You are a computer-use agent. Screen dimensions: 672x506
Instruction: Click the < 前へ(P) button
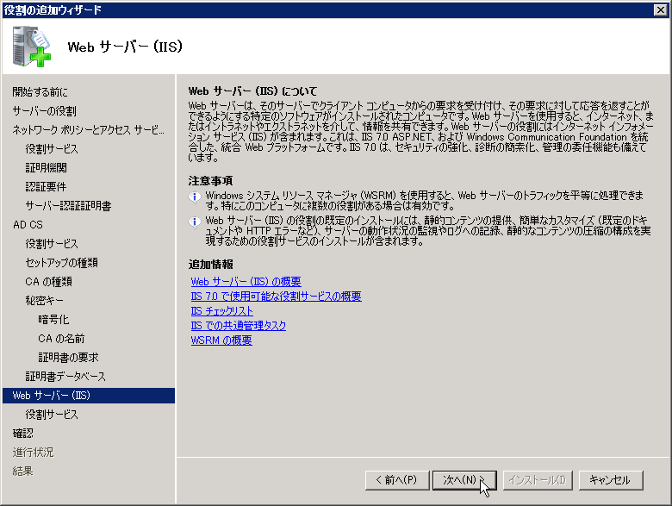(397, 480)
